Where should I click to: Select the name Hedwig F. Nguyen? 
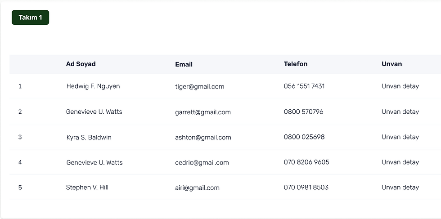pyautogui.click(x=93, y=86)
